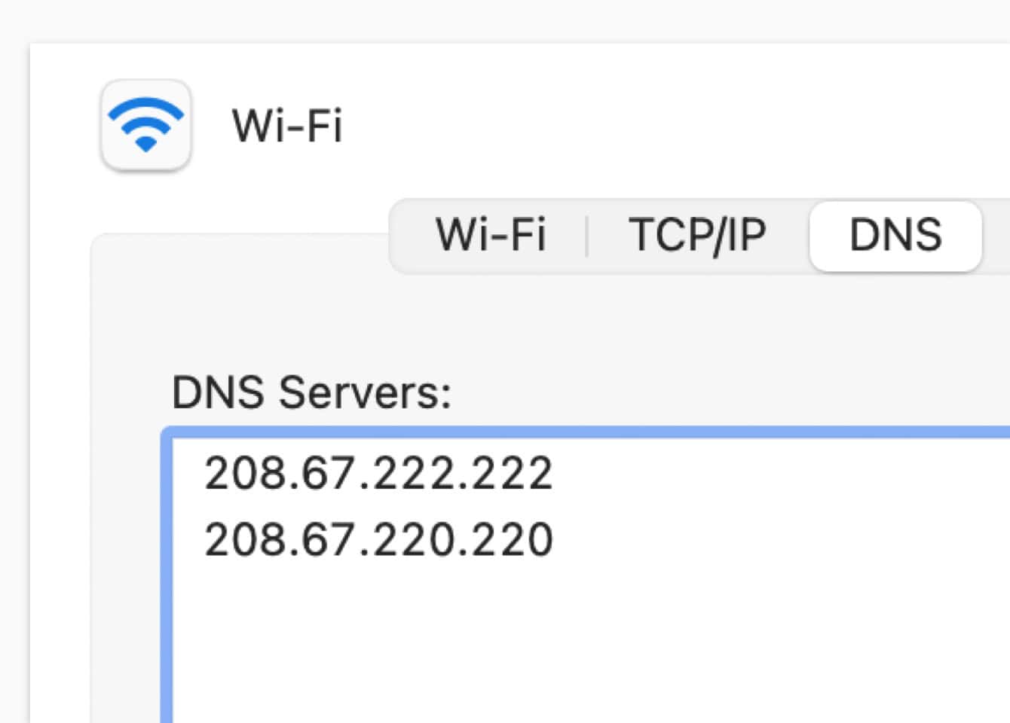This screenshot has width=1010, height=723.
Task: Select DNS server 208.67.222.222
Action: (379, 473)
